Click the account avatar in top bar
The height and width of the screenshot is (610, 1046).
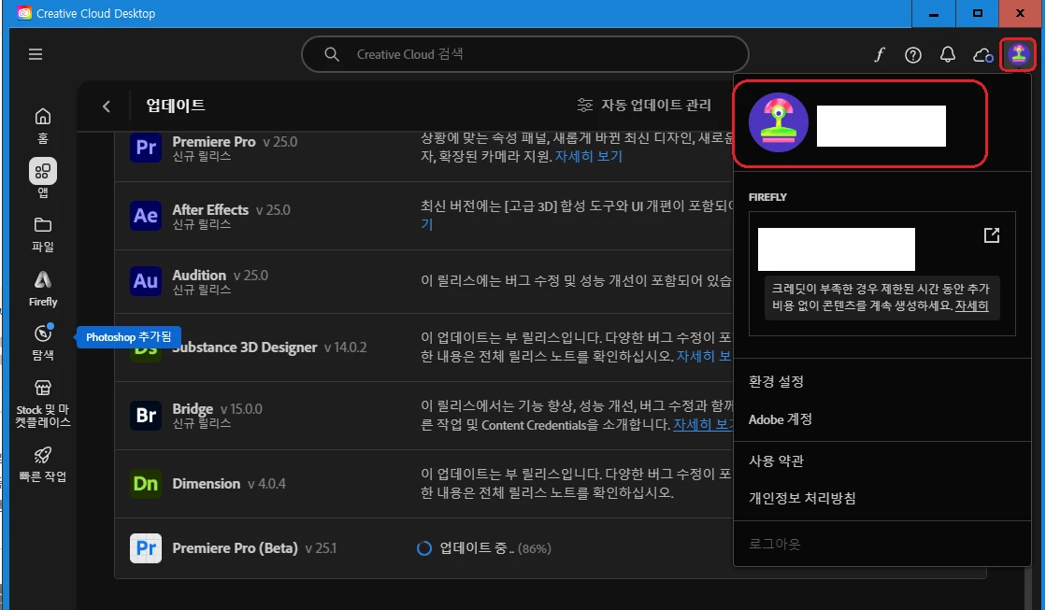pyautogui.click(x=1018, y=54)
